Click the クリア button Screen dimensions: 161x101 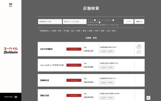(x=129, y=22)
